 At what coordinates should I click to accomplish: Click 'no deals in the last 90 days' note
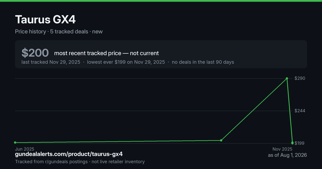pos(203,62)
